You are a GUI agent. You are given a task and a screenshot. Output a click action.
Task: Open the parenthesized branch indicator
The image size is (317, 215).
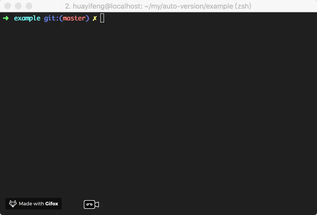[x=74, y=18]
